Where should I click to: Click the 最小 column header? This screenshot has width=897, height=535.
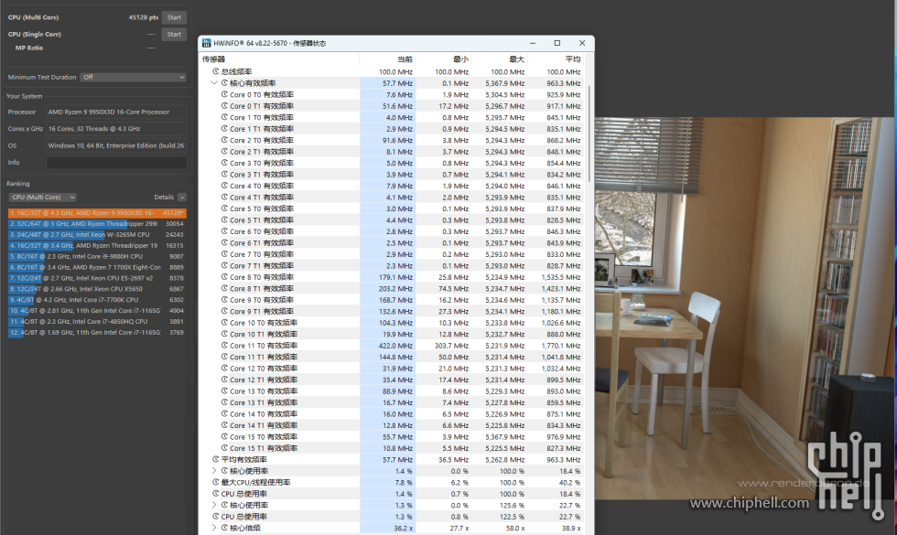coord(461,59)
